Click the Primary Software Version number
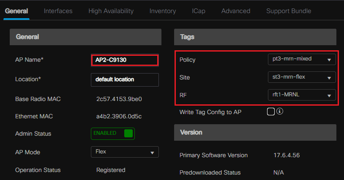The width and height of the screenshot is (344, 180). 287,155
